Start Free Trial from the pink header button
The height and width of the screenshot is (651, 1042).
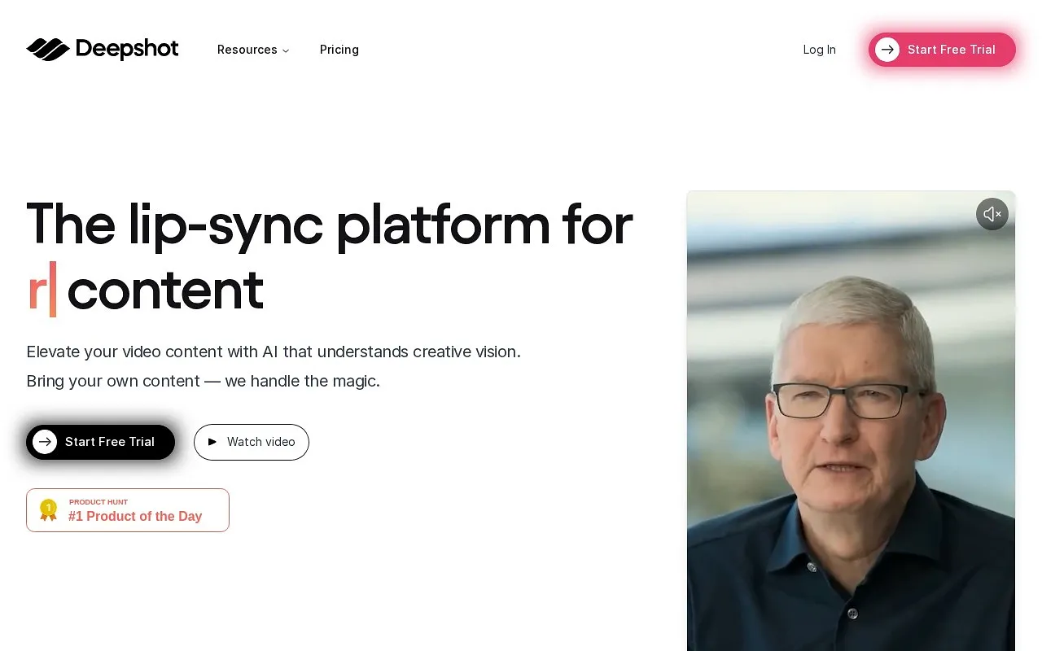coord(942,50)
